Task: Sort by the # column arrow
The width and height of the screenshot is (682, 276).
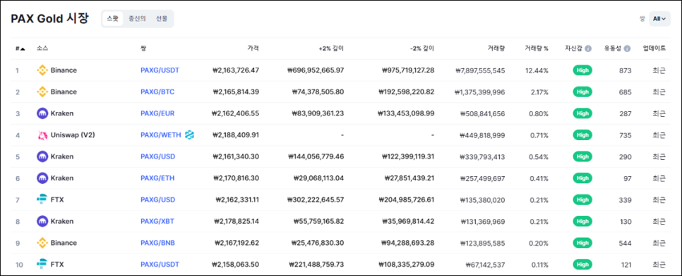Action: click(x=23, y=49)
